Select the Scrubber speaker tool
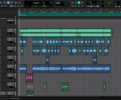 pyautogui.click(x=16, y=3)
